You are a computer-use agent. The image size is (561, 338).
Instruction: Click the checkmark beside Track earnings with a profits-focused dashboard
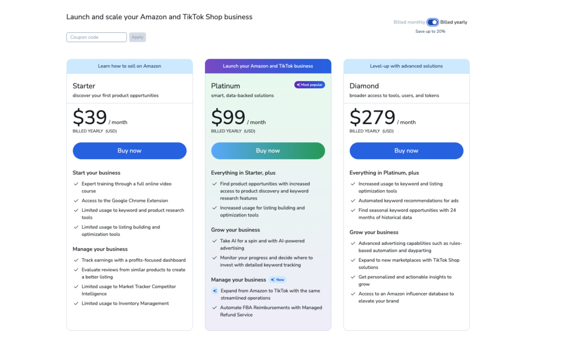pyautogui.click(x=75, y=260)
